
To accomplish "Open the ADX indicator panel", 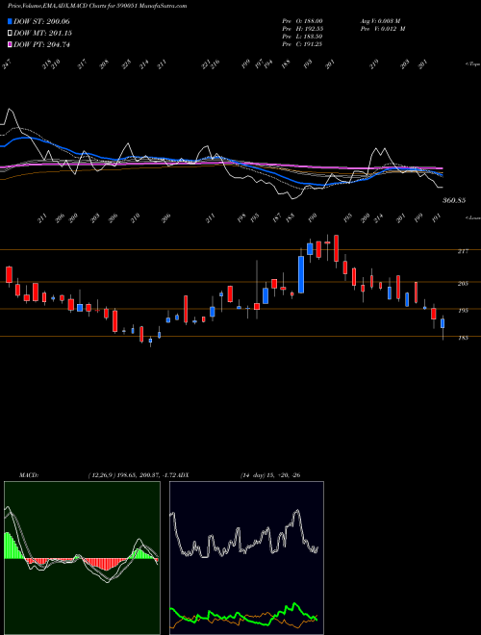I will 246,558.
